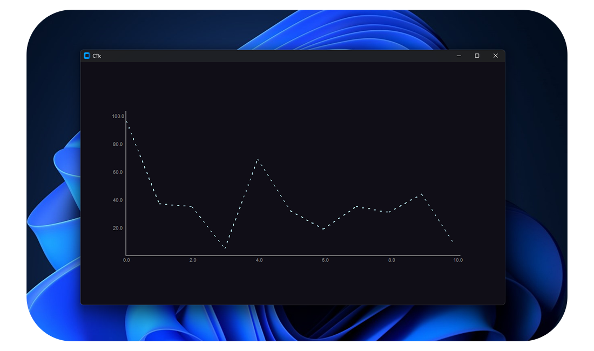
Task: Click the chart peak at x=4.0
Action: click(x=258, y=159)
